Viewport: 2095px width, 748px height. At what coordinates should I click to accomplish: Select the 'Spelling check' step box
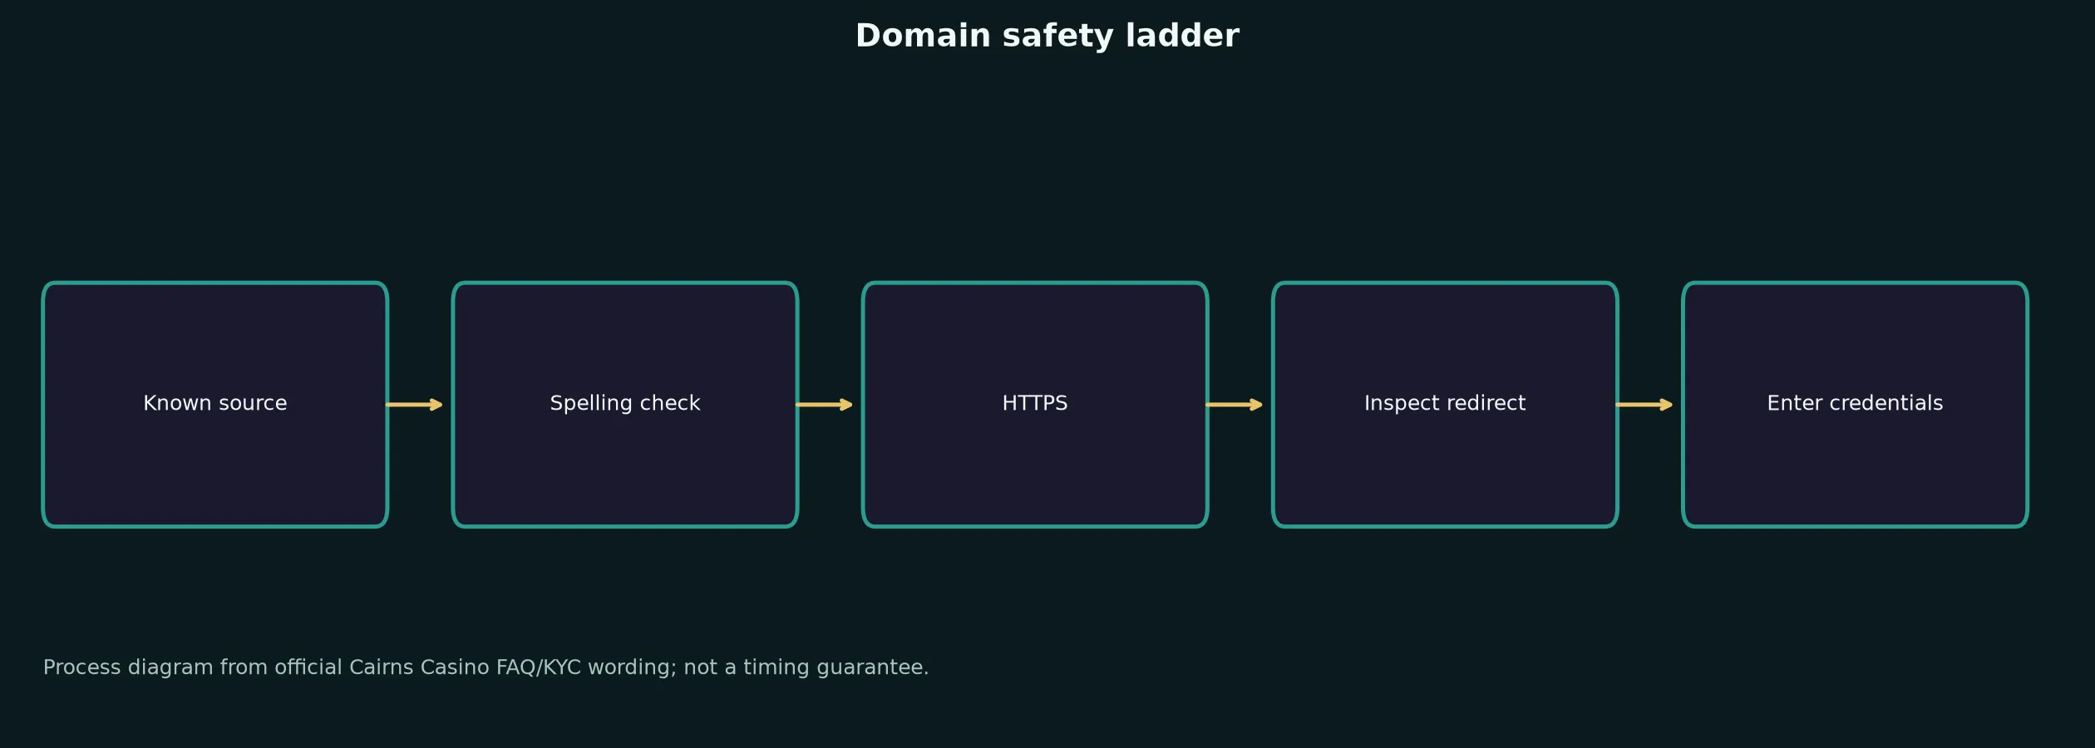(x=625, y=405)
